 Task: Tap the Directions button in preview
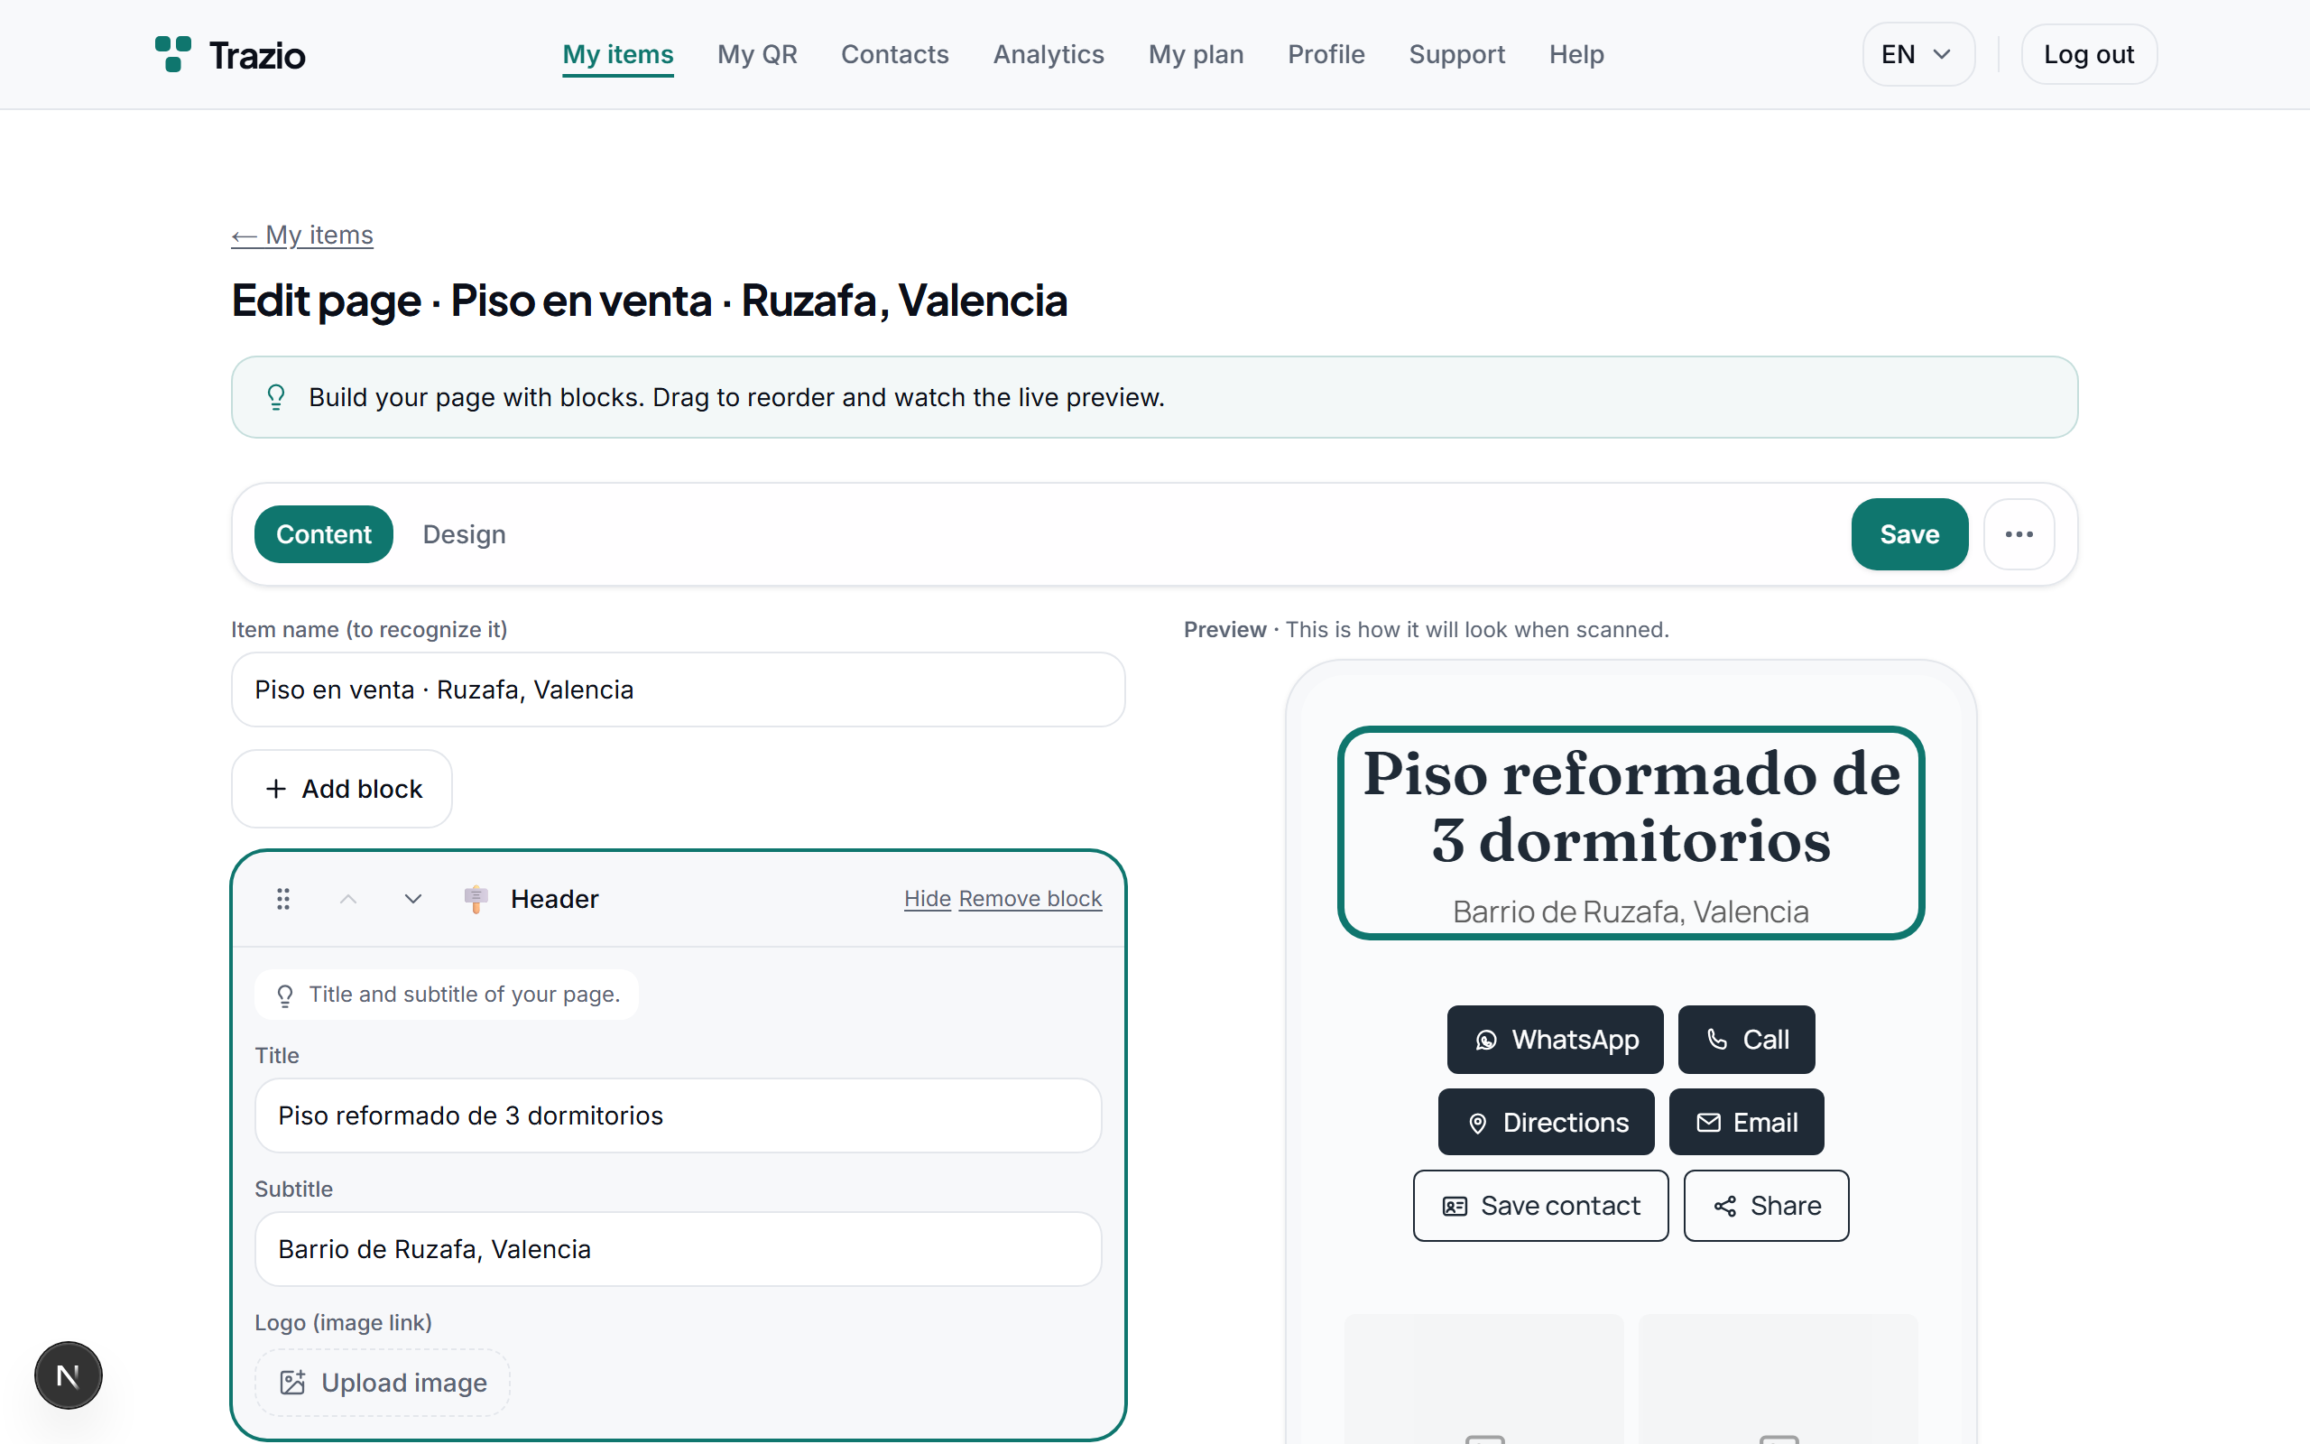coord(1547,1122)
